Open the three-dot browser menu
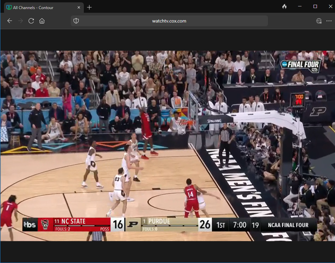Viewport: 335px width, 263px height. click(329, 21)
